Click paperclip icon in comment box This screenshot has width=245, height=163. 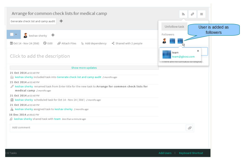(x=189, y=128)
